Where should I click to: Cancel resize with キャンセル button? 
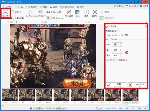click(x=137, y=85)
